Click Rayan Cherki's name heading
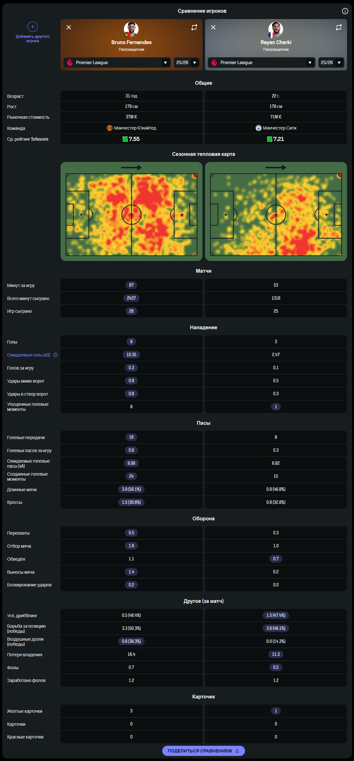Viewport: 354px width, 761px height. tap(276, 42)
